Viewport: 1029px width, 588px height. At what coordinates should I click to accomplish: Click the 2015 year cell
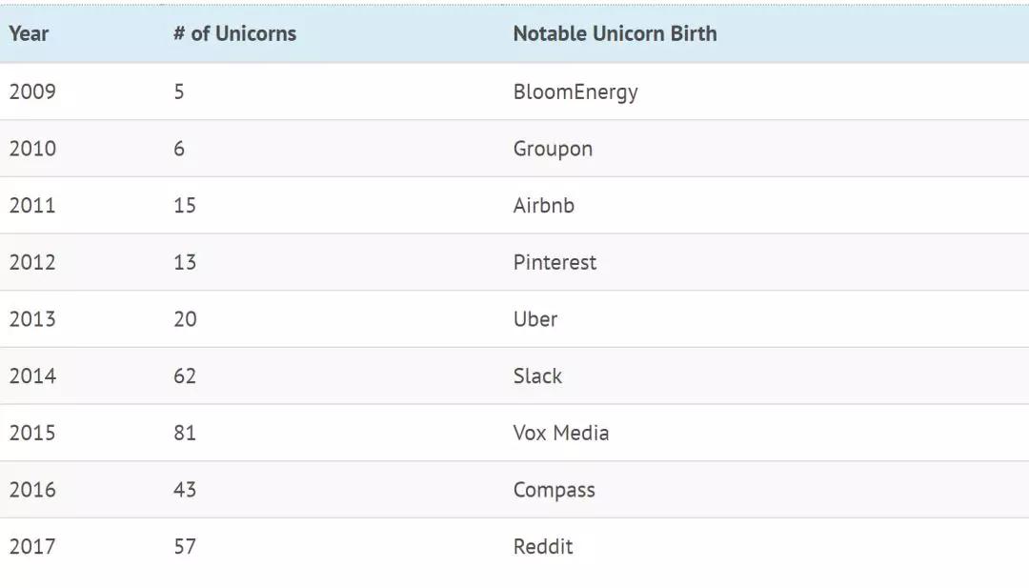[32, 434]
